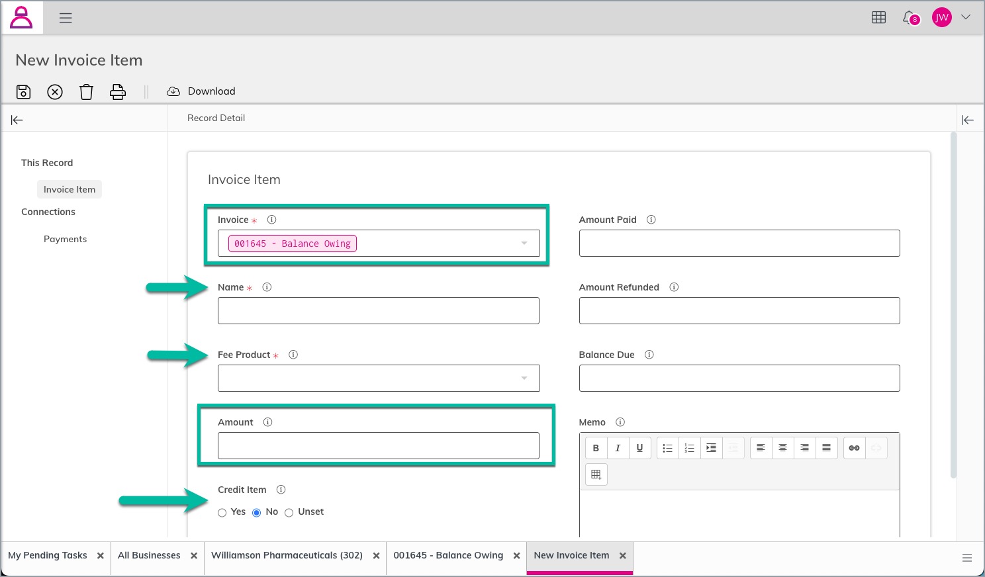Print the invoice item record
This screenshot has width=985, height=577.
(118, 92)
